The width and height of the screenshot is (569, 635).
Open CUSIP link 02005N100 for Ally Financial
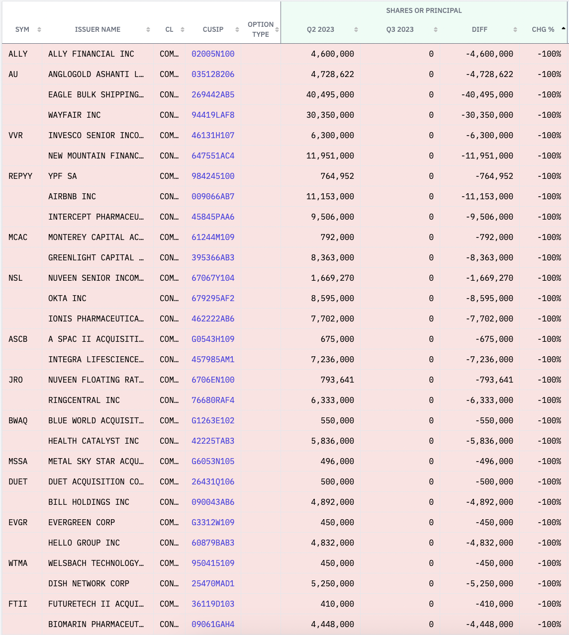coord(213,54)
